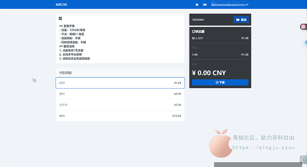Click the 同时在线设备：不限 line
Screen dimensions: 307x167
point(73,42)
